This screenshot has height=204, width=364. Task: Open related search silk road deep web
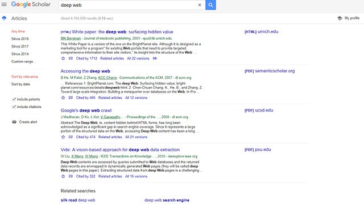tap(78, 200)
